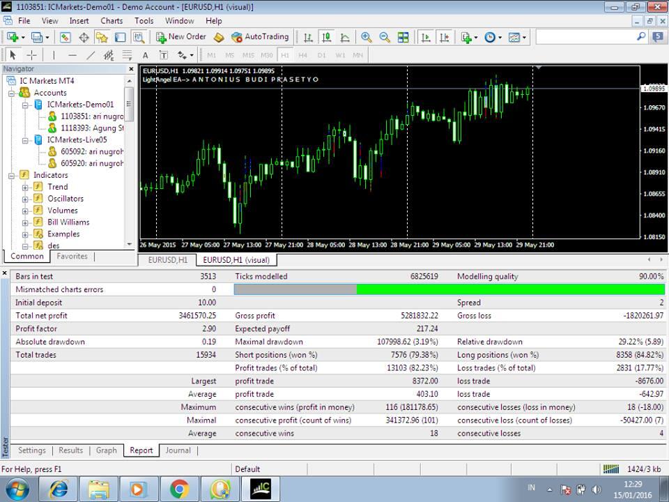
Task: Select the Equidistant Channel tool
Action: point(109,55)
